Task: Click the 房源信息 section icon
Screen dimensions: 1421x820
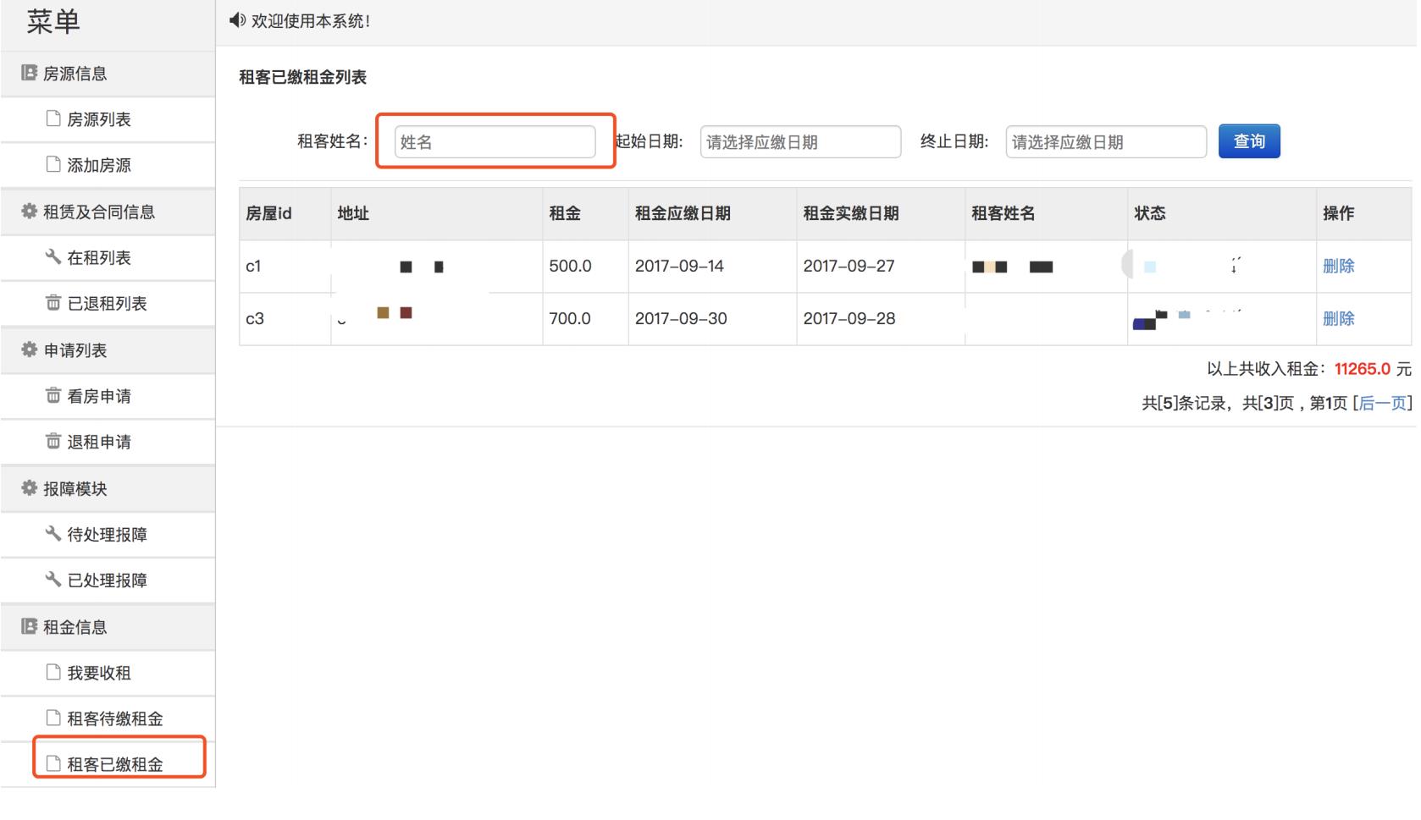Action: (x=30, y=74)
